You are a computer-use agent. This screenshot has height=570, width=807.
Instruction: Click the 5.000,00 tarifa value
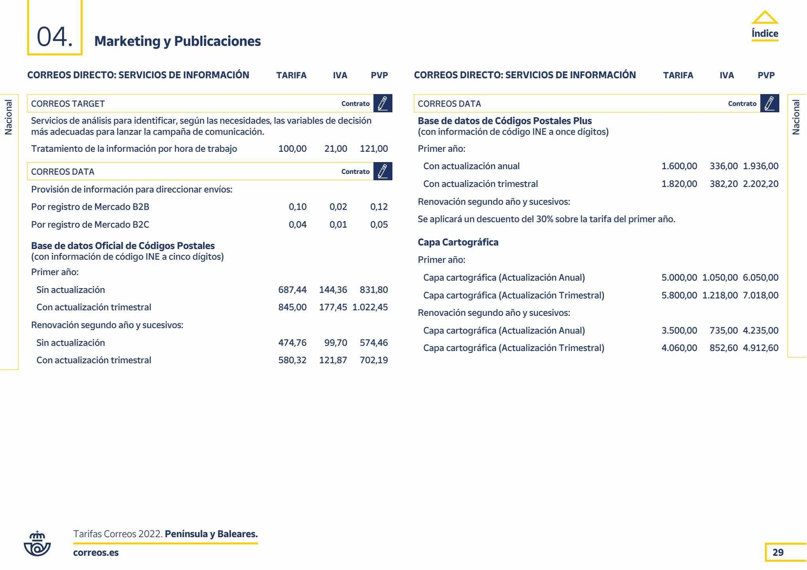[679, 277]
